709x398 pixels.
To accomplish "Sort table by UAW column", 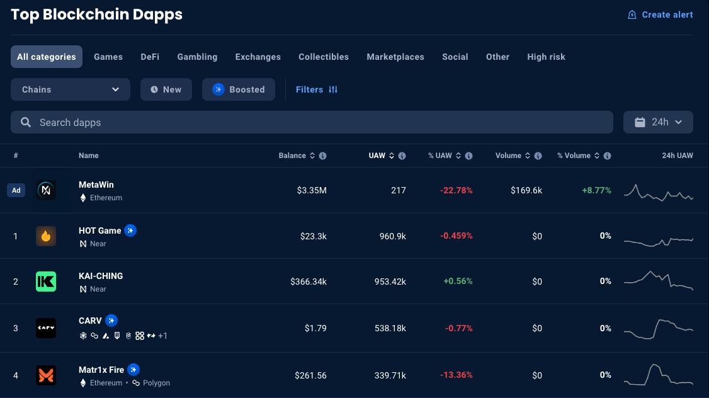I will [381, 156].
